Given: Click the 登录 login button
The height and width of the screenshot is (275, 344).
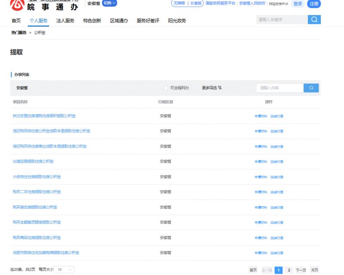Looking at the screenshot, I should point(298,4).
